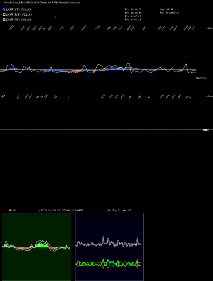Click the top volume label 1073

(x=12, y=28)
